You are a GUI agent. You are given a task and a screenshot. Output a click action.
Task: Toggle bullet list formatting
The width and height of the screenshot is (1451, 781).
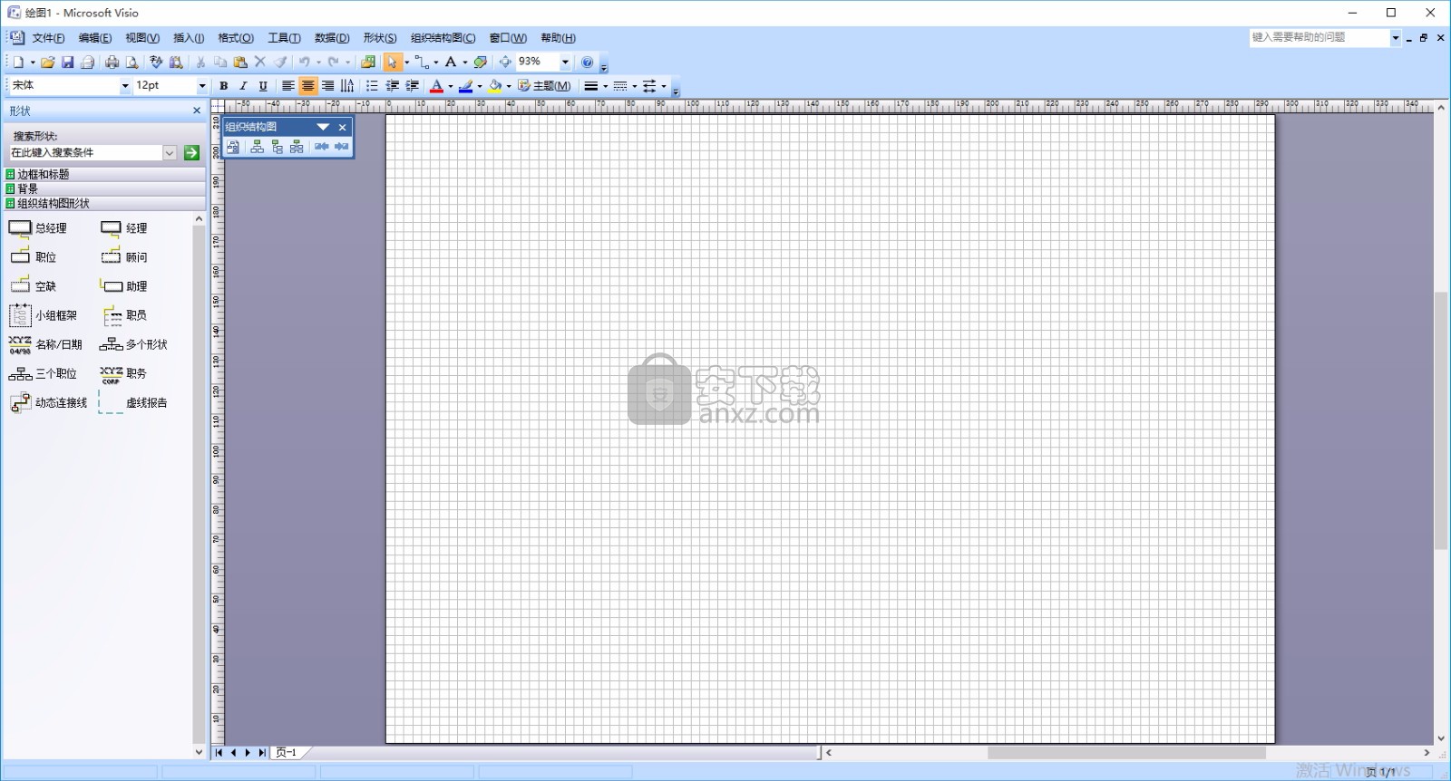(x=372, y=86)
